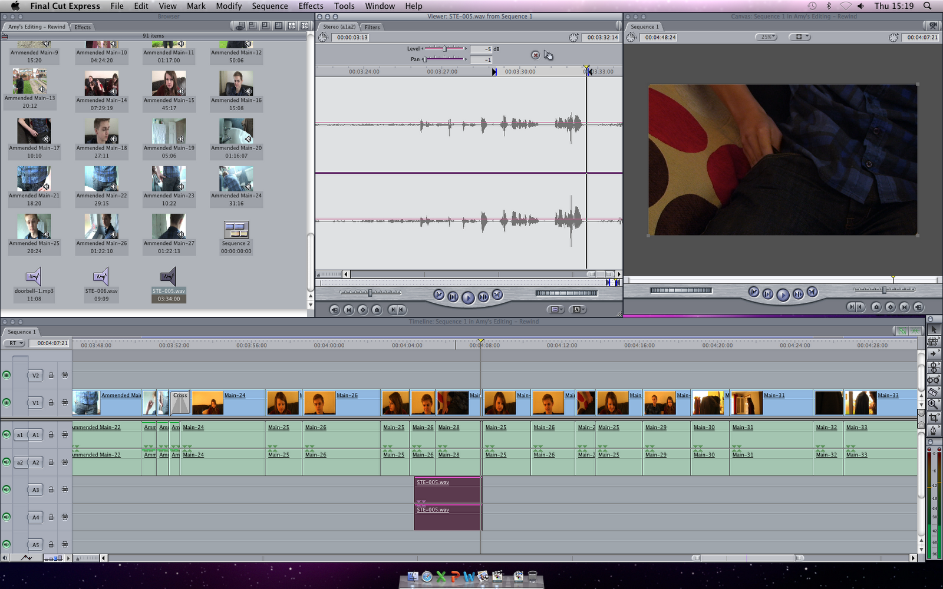The height and width of the screenshot is (589, 943).
Task: Open the File menu
Action: 117,6
